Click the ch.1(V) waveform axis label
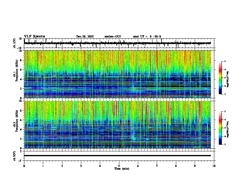The width and height of the screenshot is (241, 186). (x=15, y=43)
